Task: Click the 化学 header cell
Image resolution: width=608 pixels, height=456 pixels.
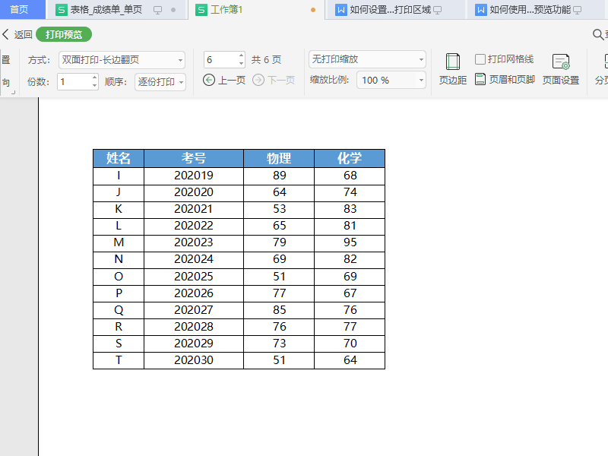Action: pyautogui.click(x=350, y=158)
